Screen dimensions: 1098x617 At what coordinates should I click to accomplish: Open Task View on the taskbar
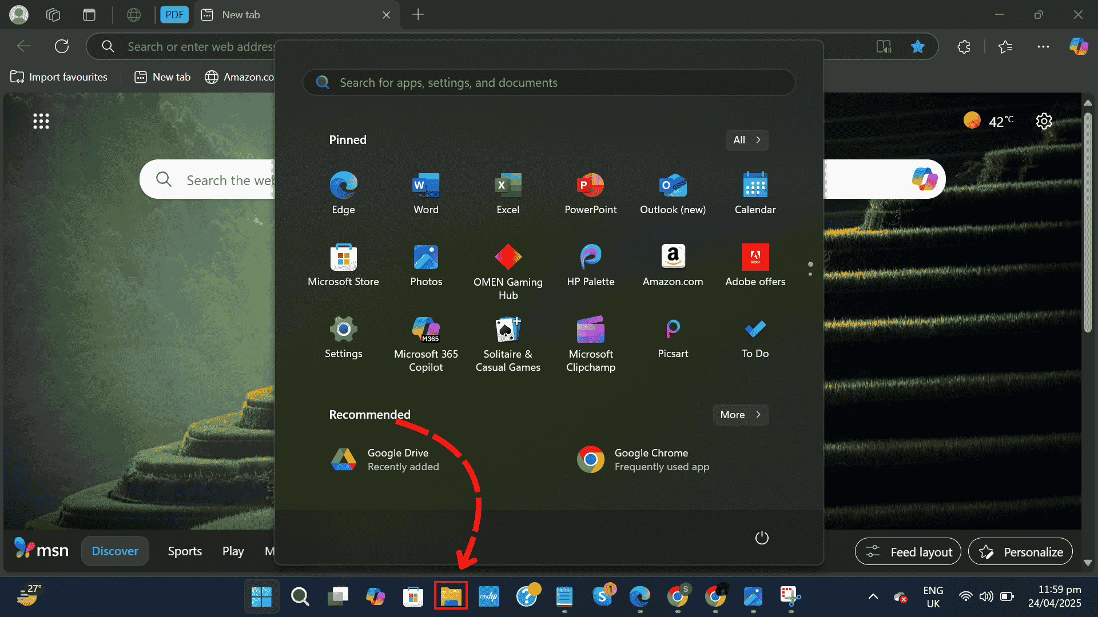point(337,596)
